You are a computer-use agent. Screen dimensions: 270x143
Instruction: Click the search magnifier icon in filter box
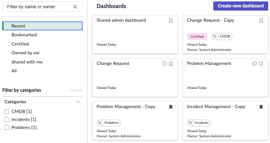pyautogui.click(x=75, y=7)
